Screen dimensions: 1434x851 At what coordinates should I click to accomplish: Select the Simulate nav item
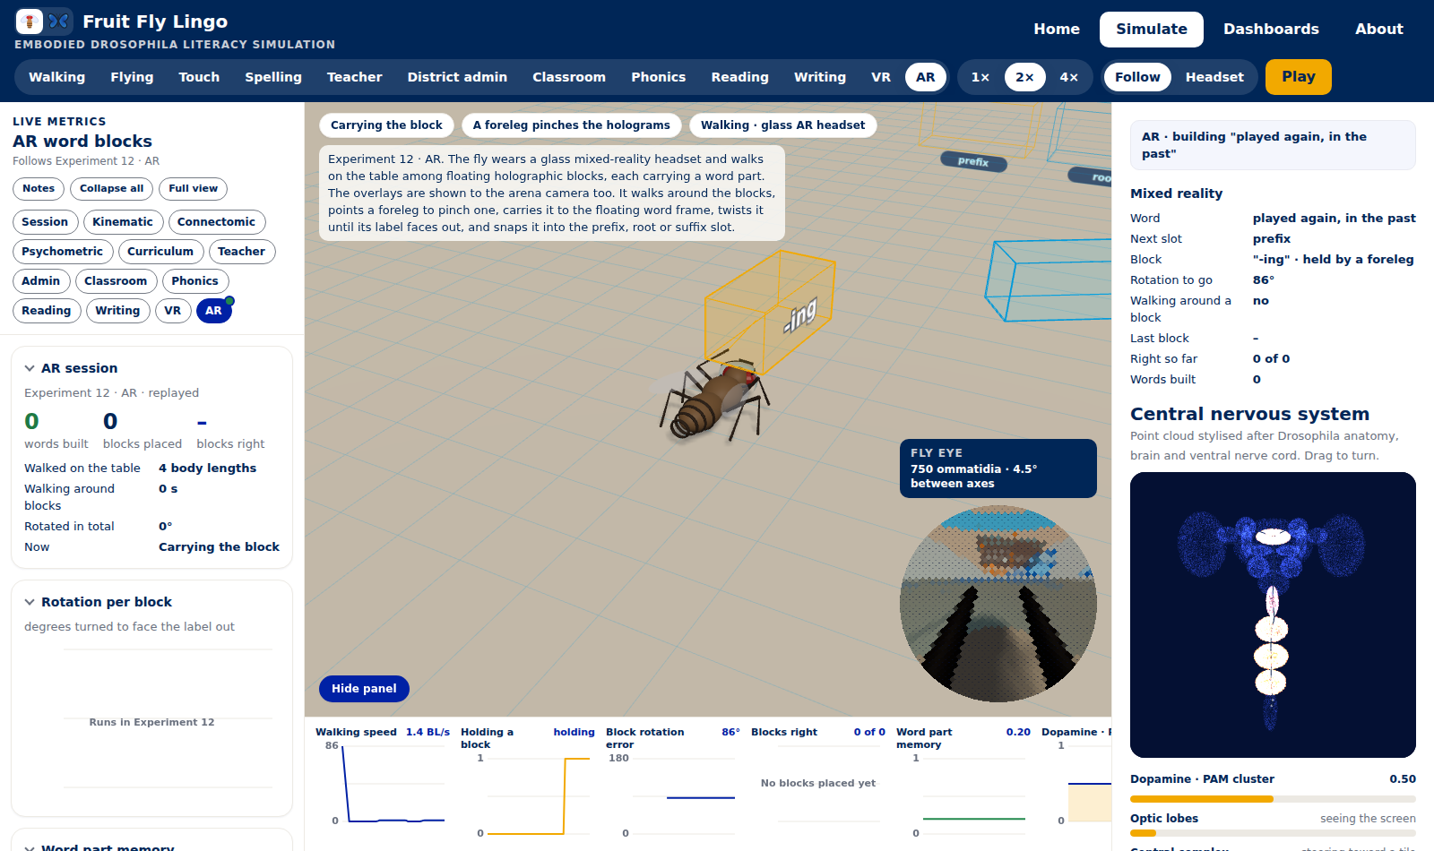click(1152, 29)
